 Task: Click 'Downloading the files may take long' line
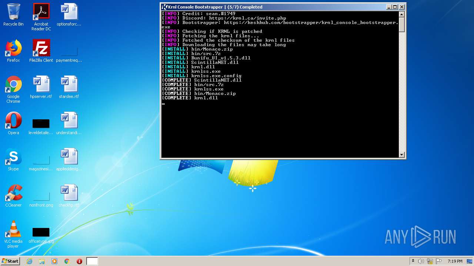click(x=224, y=45)
